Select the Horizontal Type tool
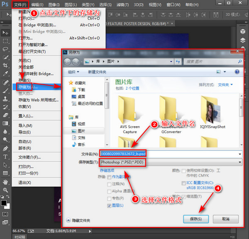This screenshot has width=249, height=239. pyautogui.click(x=5, y=156)
